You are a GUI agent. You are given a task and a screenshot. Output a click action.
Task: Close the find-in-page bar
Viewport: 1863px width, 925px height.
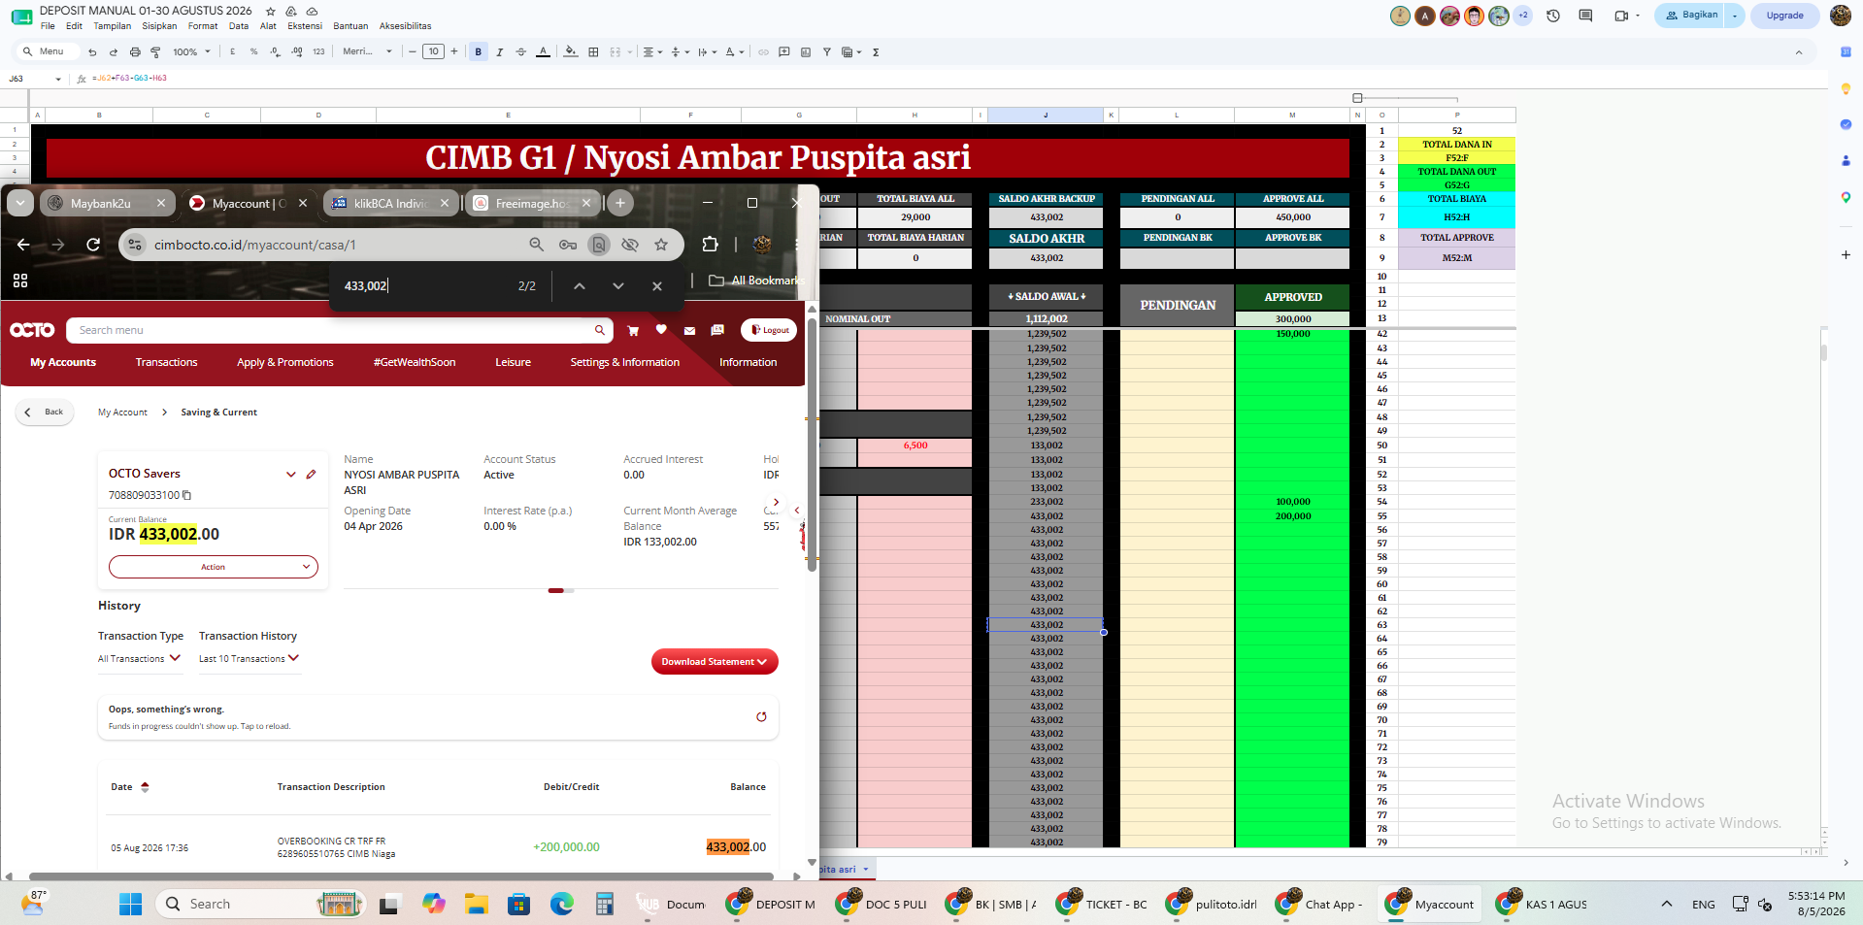[657, 286]
